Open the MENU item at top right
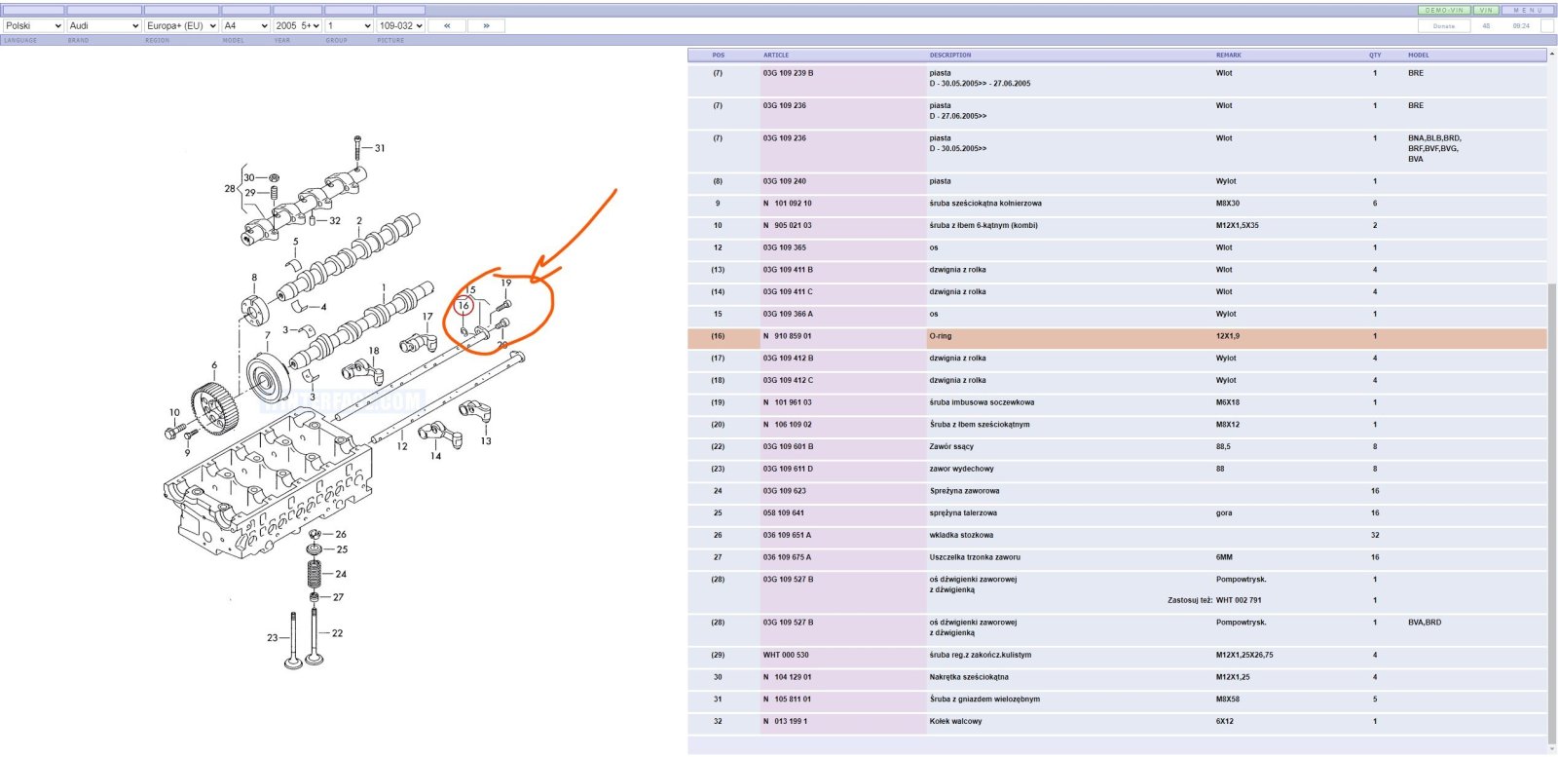The width and height of the screenshot is (1558, 757). 1527,10
